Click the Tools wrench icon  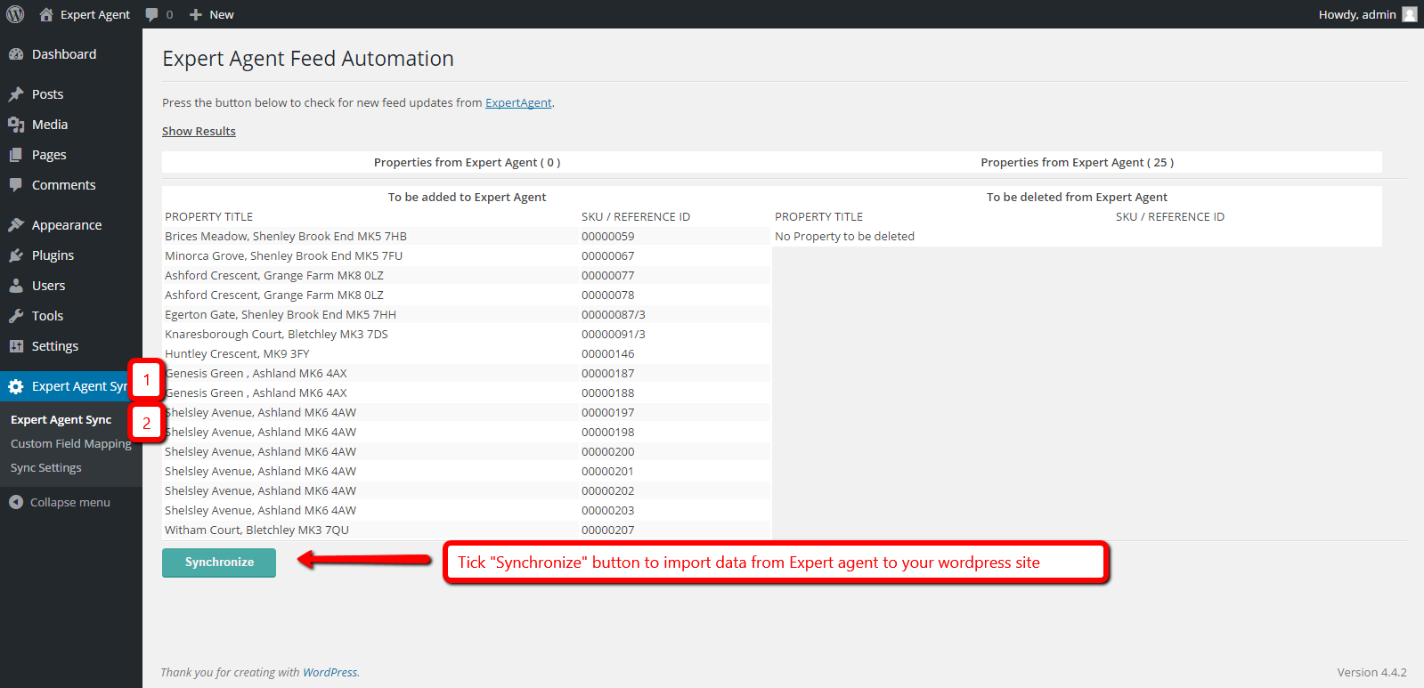tap(16, 316)
